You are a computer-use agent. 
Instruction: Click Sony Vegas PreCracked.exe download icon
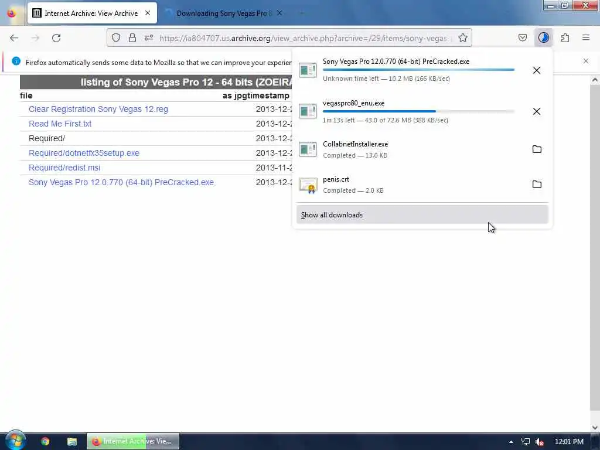[x=308, y=70]
